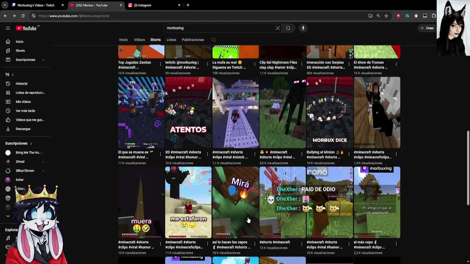Play the MORBUX DICE short thumbnail
This screenshot has height=264, width=470.
(330, 113)
